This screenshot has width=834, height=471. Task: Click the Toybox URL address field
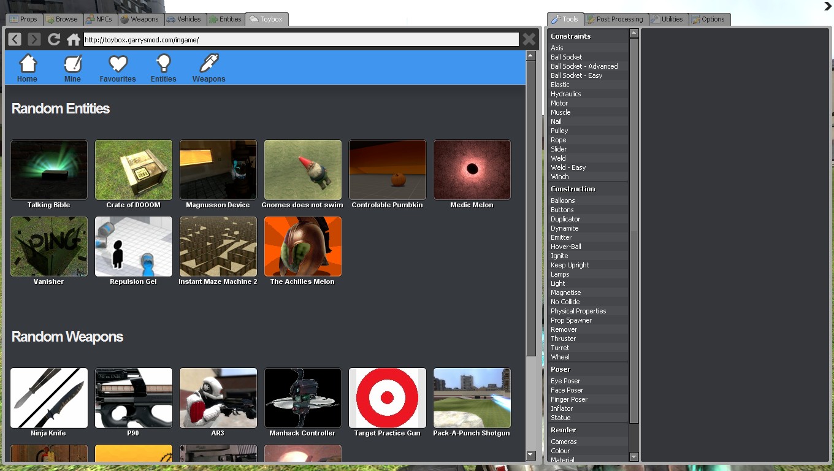[x=300, y=40]
